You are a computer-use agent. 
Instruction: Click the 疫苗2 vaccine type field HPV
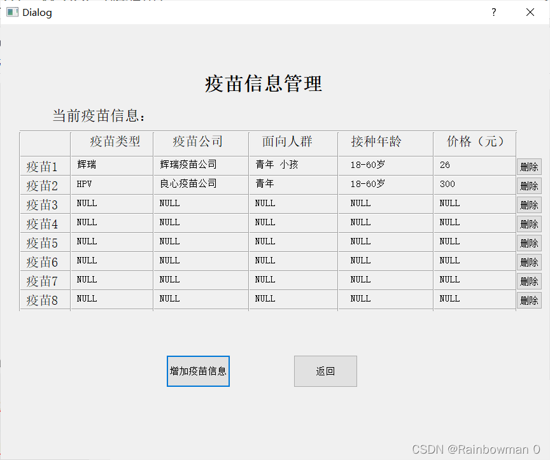coord(111,185)
